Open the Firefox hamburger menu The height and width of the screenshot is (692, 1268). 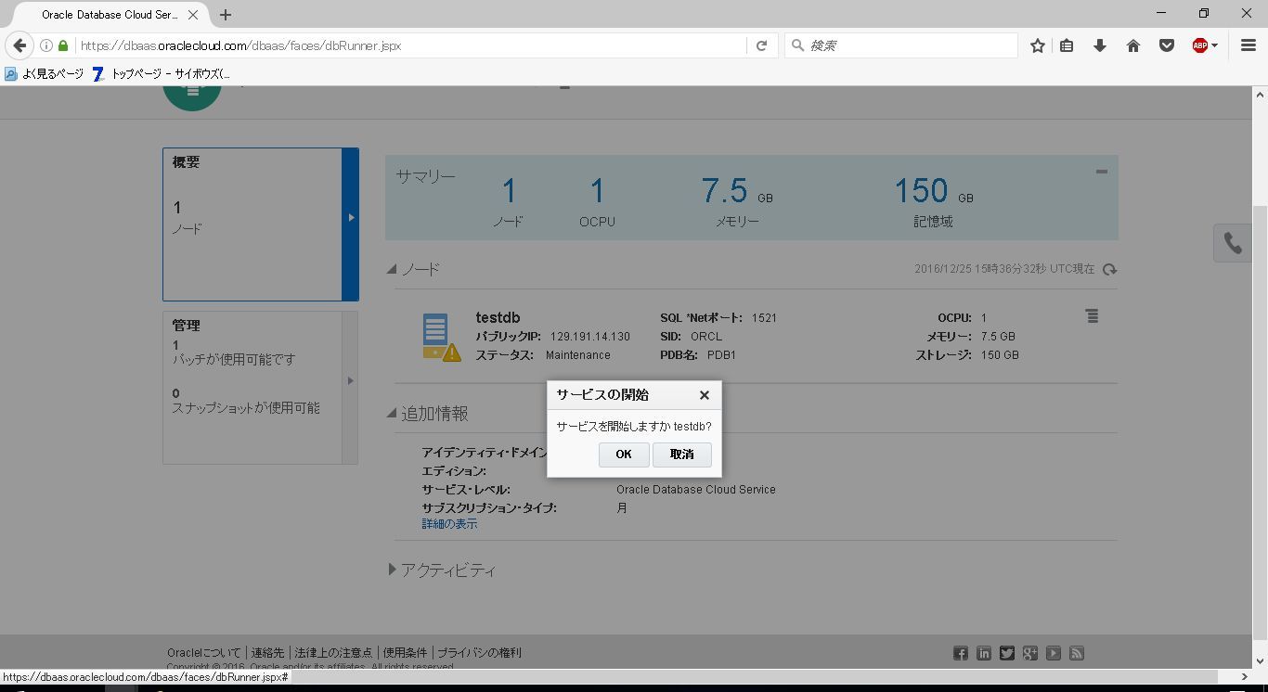(x=1249, y=45)
